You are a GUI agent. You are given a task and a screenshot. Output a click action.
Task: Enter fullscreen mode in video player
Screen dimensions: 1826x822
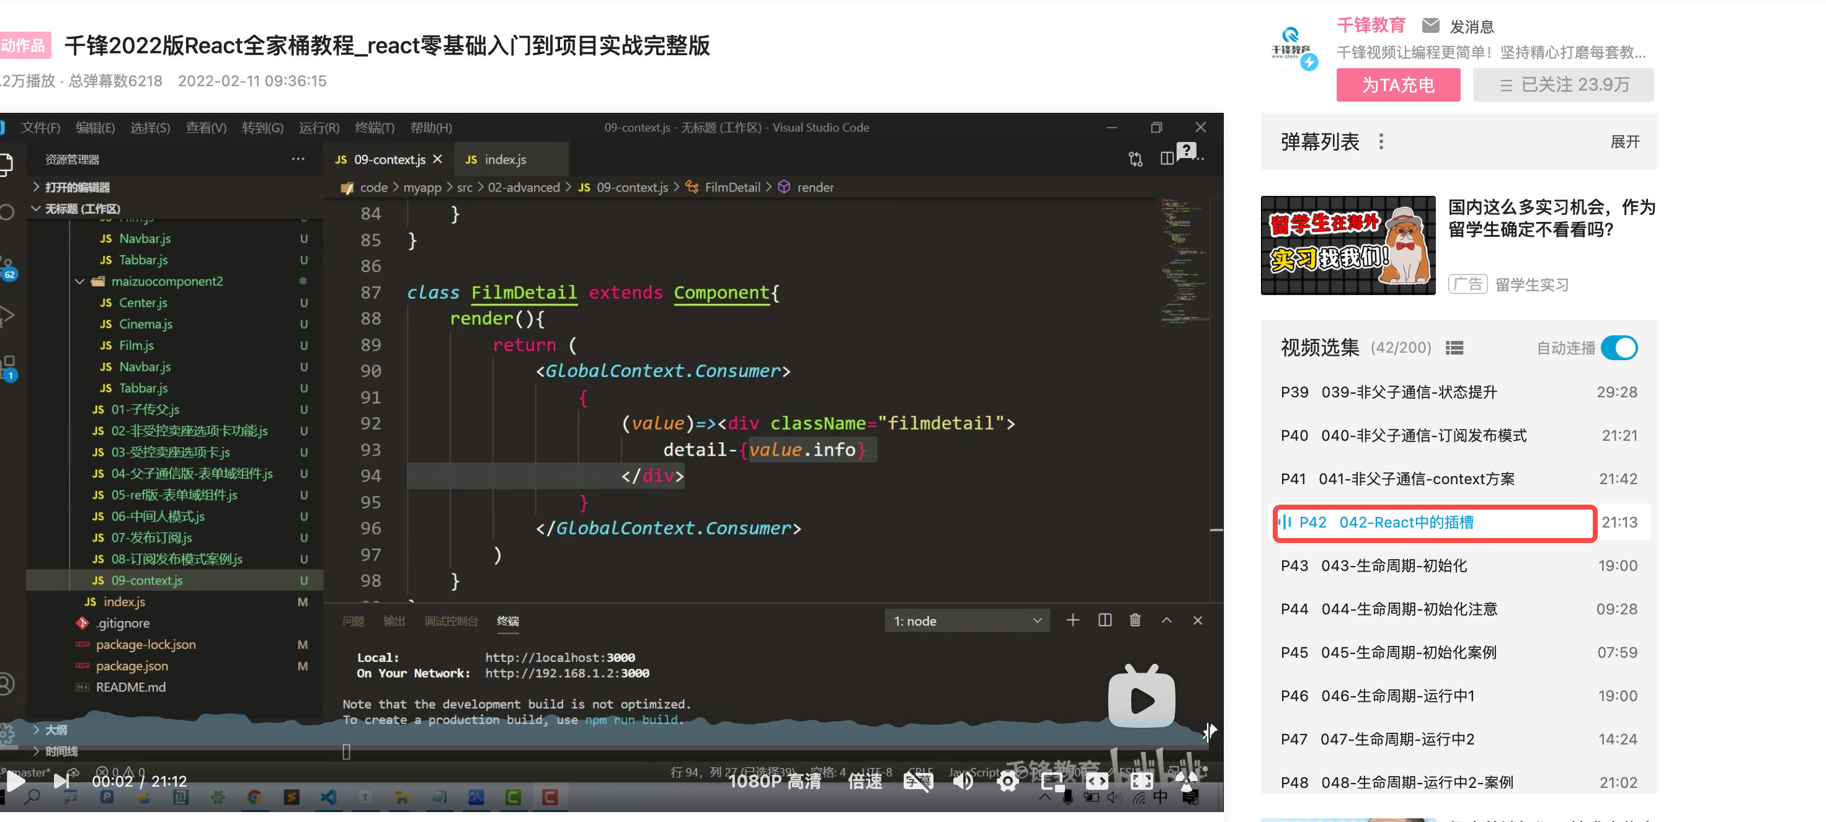click(1141, 781)
